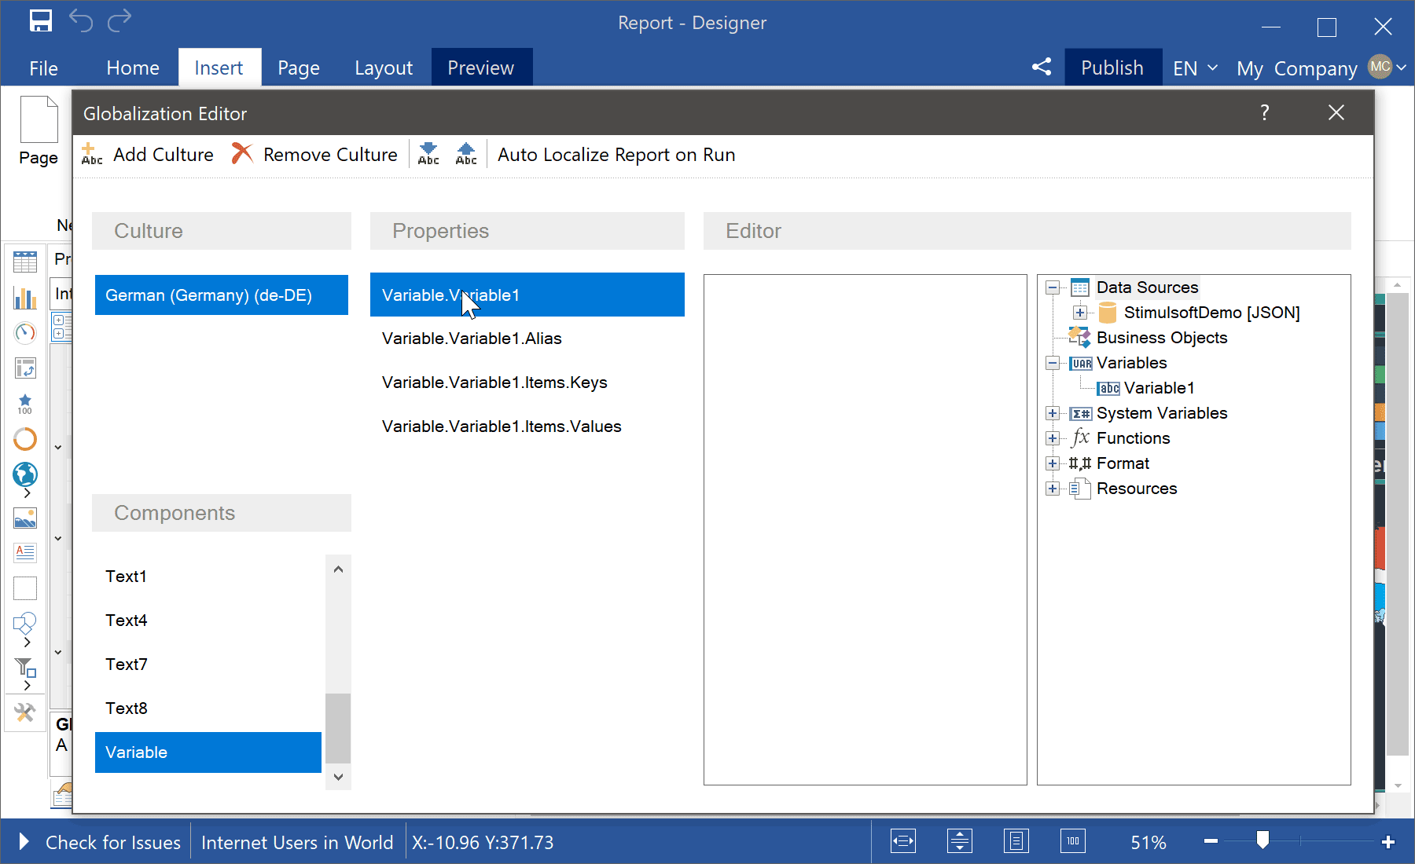This screenshot has height=864, width=1415.
Task: Click the Add Culture button
Action: [147, 154]
